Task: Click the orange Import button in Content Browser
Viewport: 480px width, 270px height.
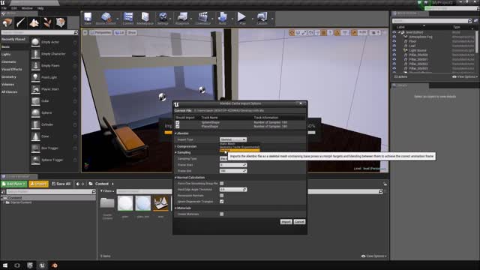Action: [x=38, y=184]
